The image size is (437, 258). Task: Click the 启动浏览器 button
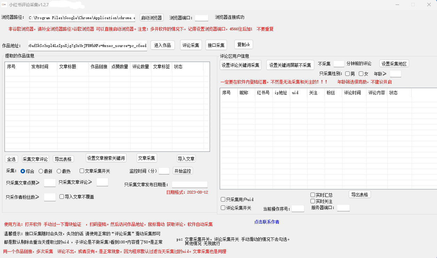[x=152, y=18]
